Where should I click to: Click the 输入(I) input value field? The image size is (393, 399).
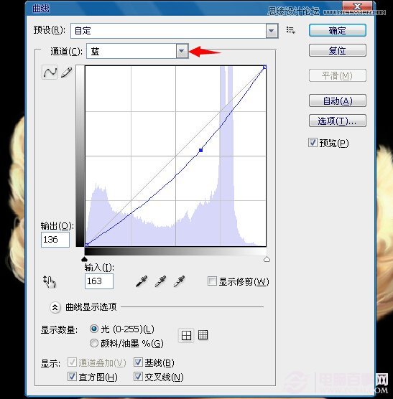tap(99, 281)
